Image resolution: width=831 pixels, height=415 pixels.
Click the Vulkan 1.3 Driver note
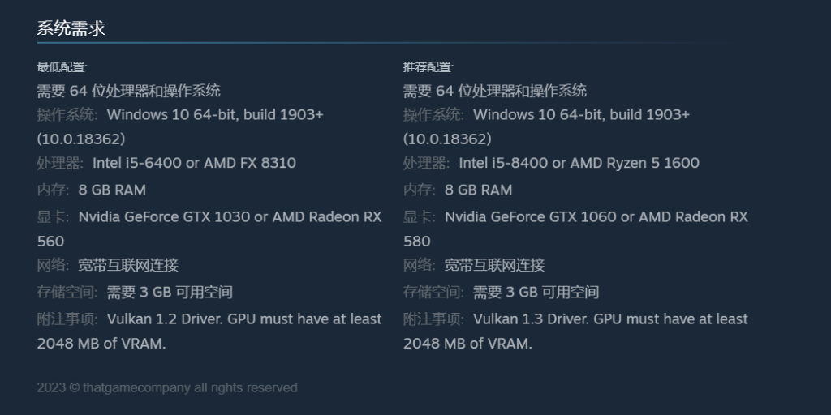[575, 331]
